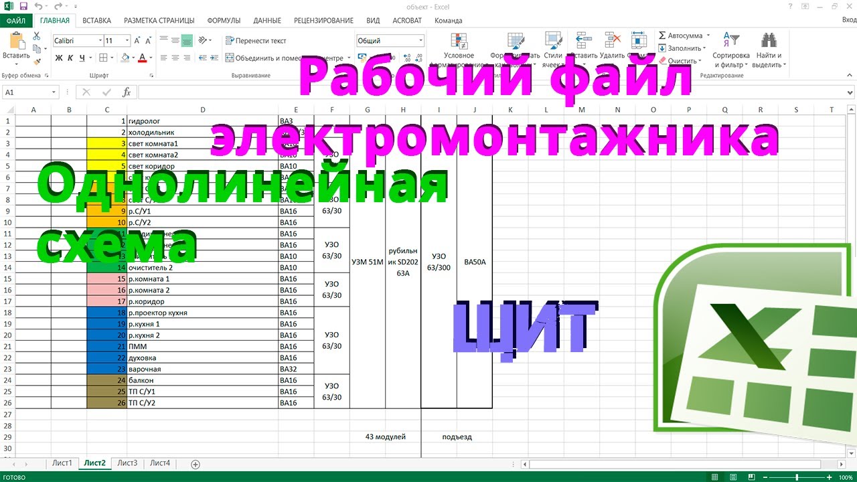Open the ФАЙЛ file menu
Viewport: 857px width, 482px height.
tap(15, 21)
